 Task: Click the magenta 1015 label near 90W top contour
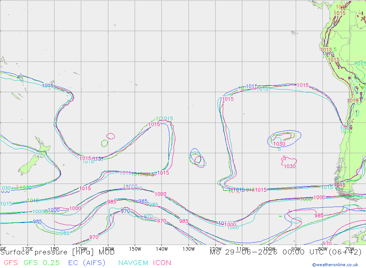(x=303, y=85)
